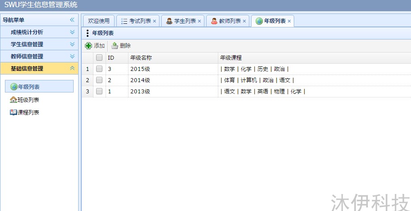Select the 2014级 cell
This screenshot has height=211, width=411.
[173, 80]
